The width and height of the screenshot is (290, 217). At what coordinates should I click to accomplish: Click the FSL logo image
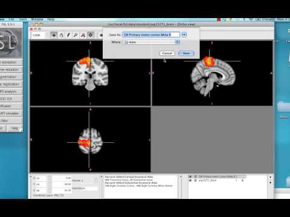(10, 43)
